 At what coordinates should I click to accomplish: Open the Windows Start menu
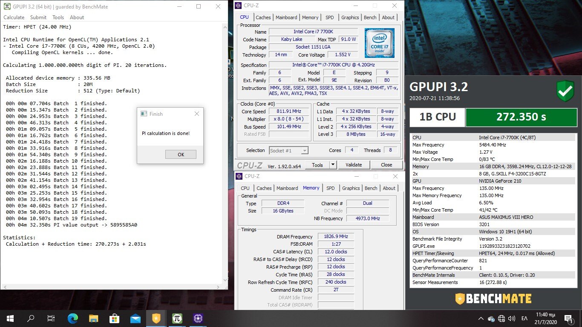[x=10, y=318]
